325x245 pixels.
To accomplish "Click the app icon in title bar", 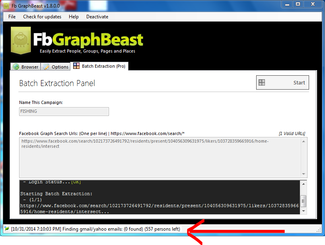I will click(x=6, y=6).
